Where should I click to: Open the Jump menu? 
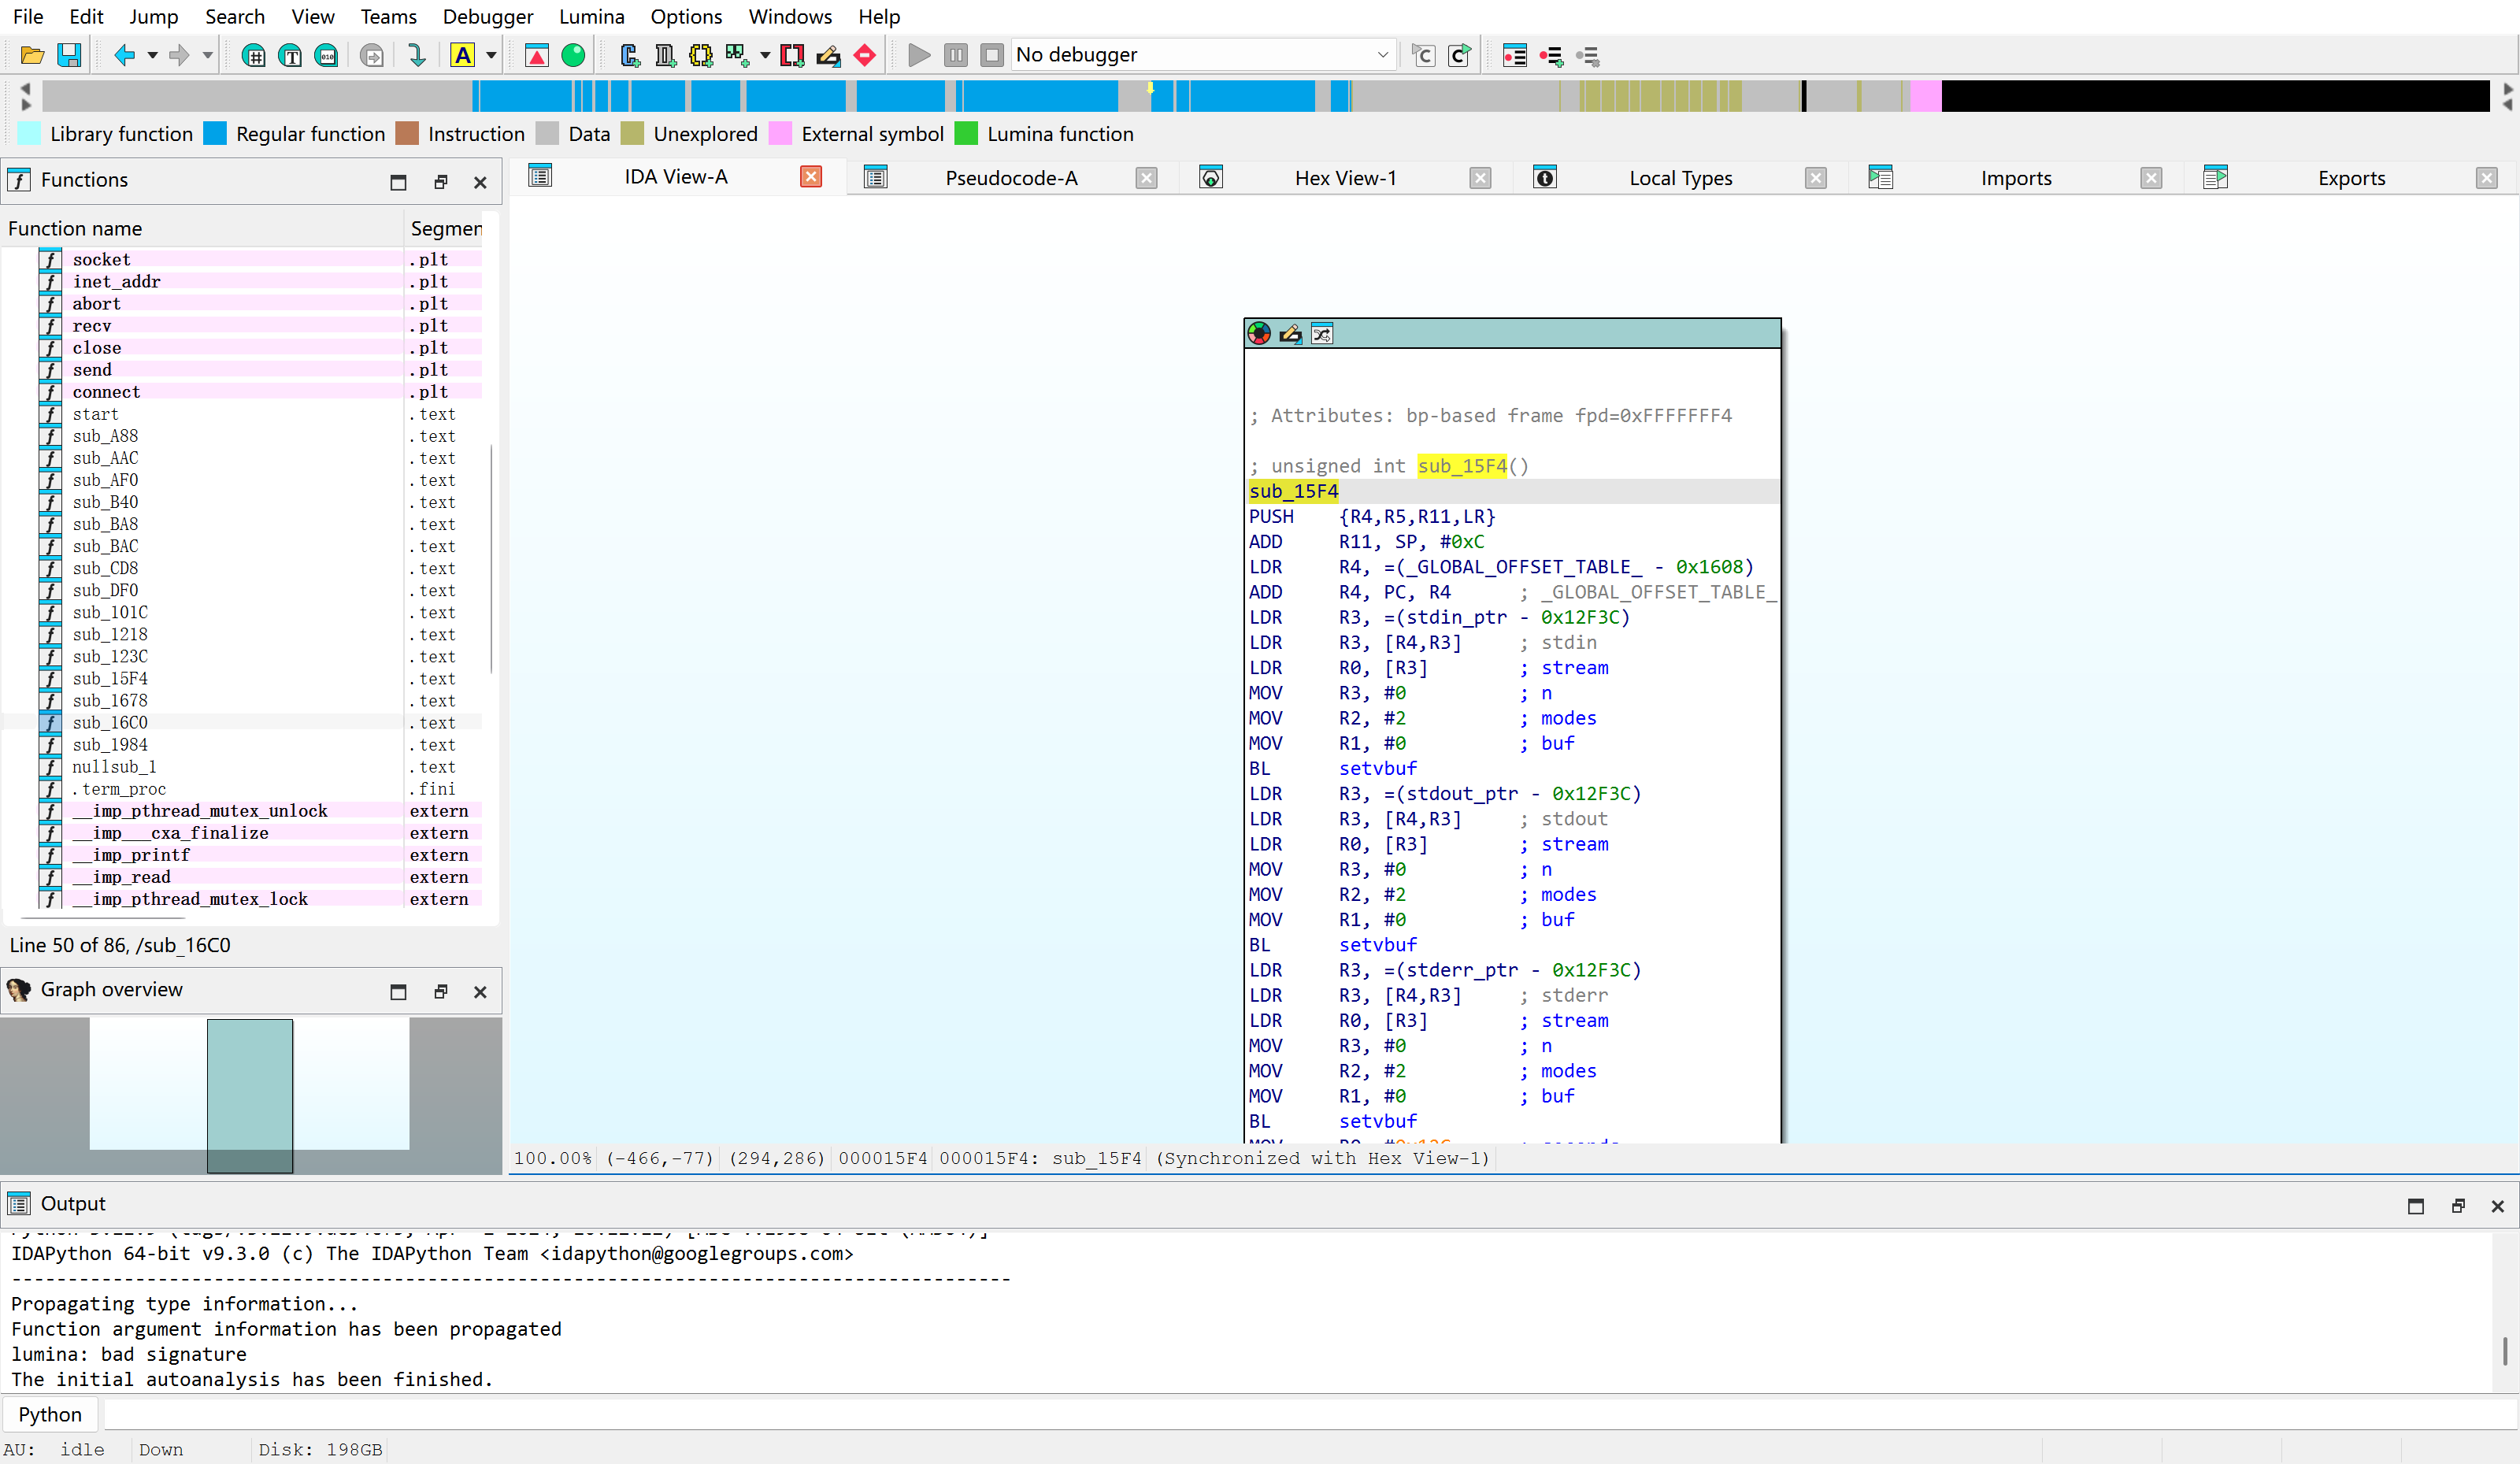click(x=153, y=16)
